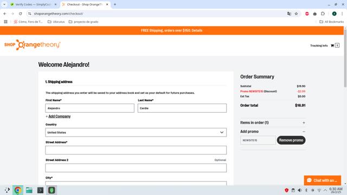
Task: Open the proyecto de grado bookmark folder
Action: coord(83,22)
